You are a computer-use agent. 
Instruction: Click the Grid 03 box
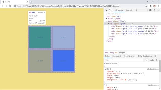tap(40, 61)
